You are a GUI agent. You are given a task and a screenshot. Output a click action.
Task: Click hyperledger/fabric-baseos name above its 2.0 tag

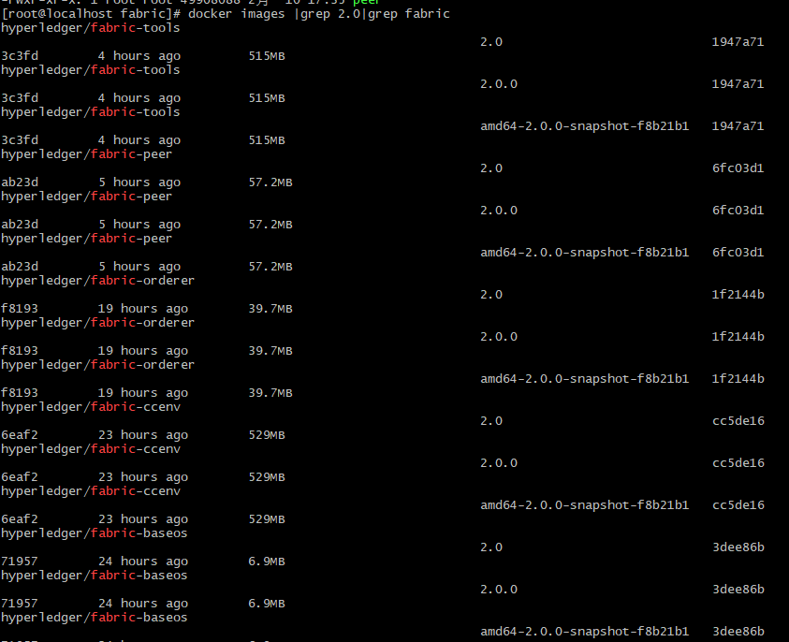coord(95,533)
